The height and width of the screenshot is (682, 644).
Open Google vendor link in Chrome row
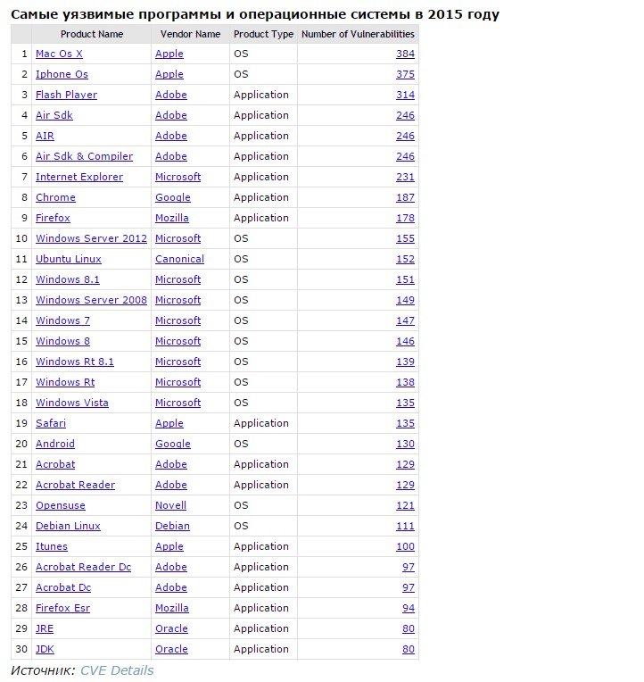pyautogui.click(x=172, y=197)
